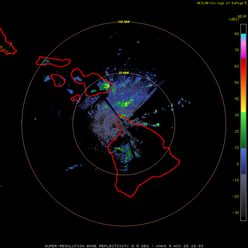This screenshot has height=248, width=248.
Task: Click the 30 dBZ scale value
Action: (x=237, y=115)
